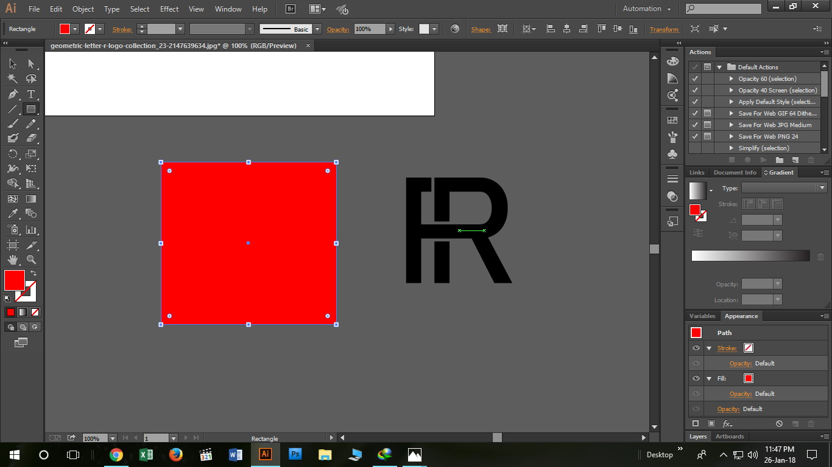Screen dimensions: 832x467
Task: Choose the Scale tool
Action: pyautogui.click(x=31, y=154)
